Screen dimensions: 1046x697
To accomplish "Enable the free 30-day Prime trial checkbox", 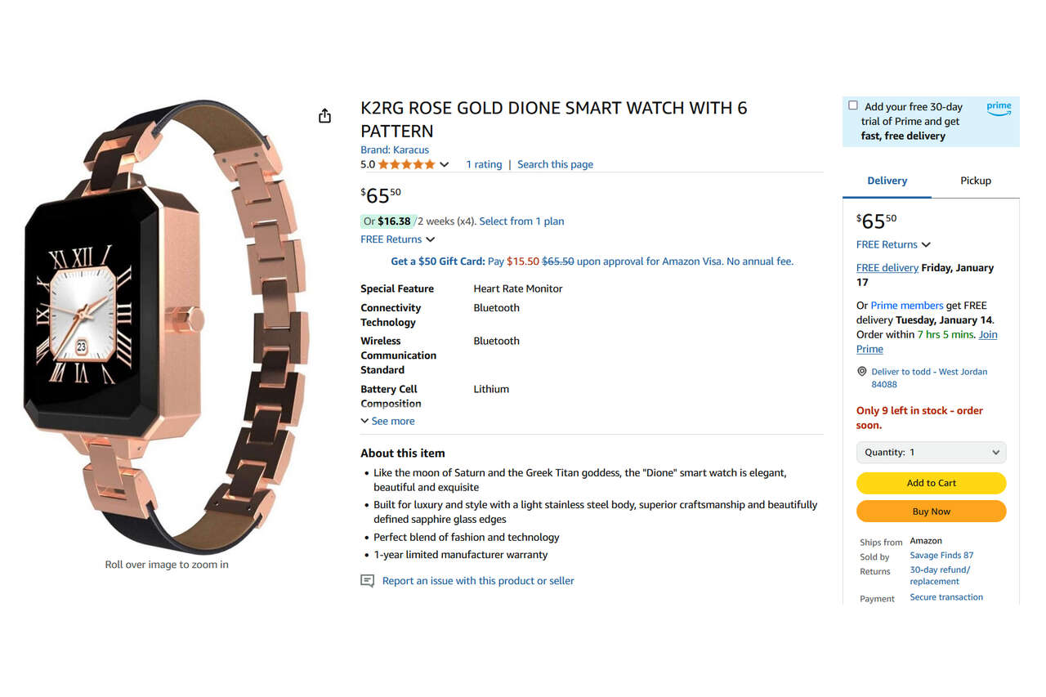I will 853,105.
